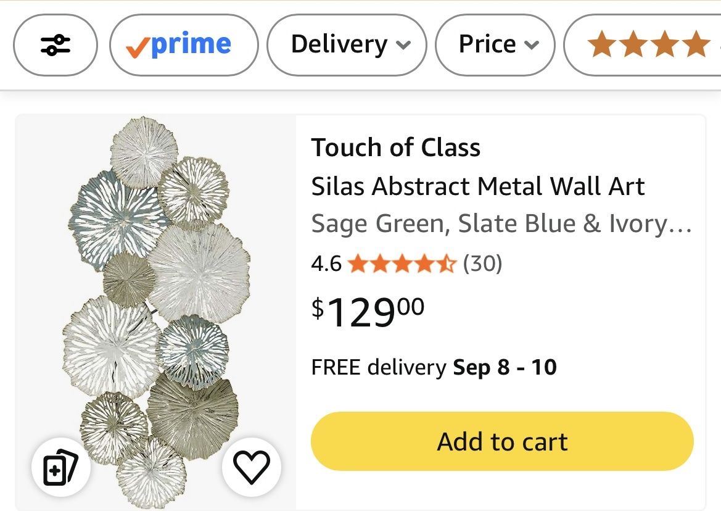Tap the view similar items cards icon
This screenshot has width=721, height=511.
(60, 467)
